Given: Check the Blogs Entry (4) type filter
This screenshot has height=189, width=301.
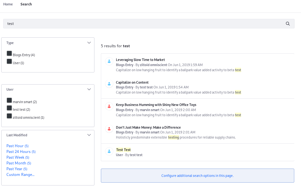Looking at the screenshot, I should [x=9, y=53].
